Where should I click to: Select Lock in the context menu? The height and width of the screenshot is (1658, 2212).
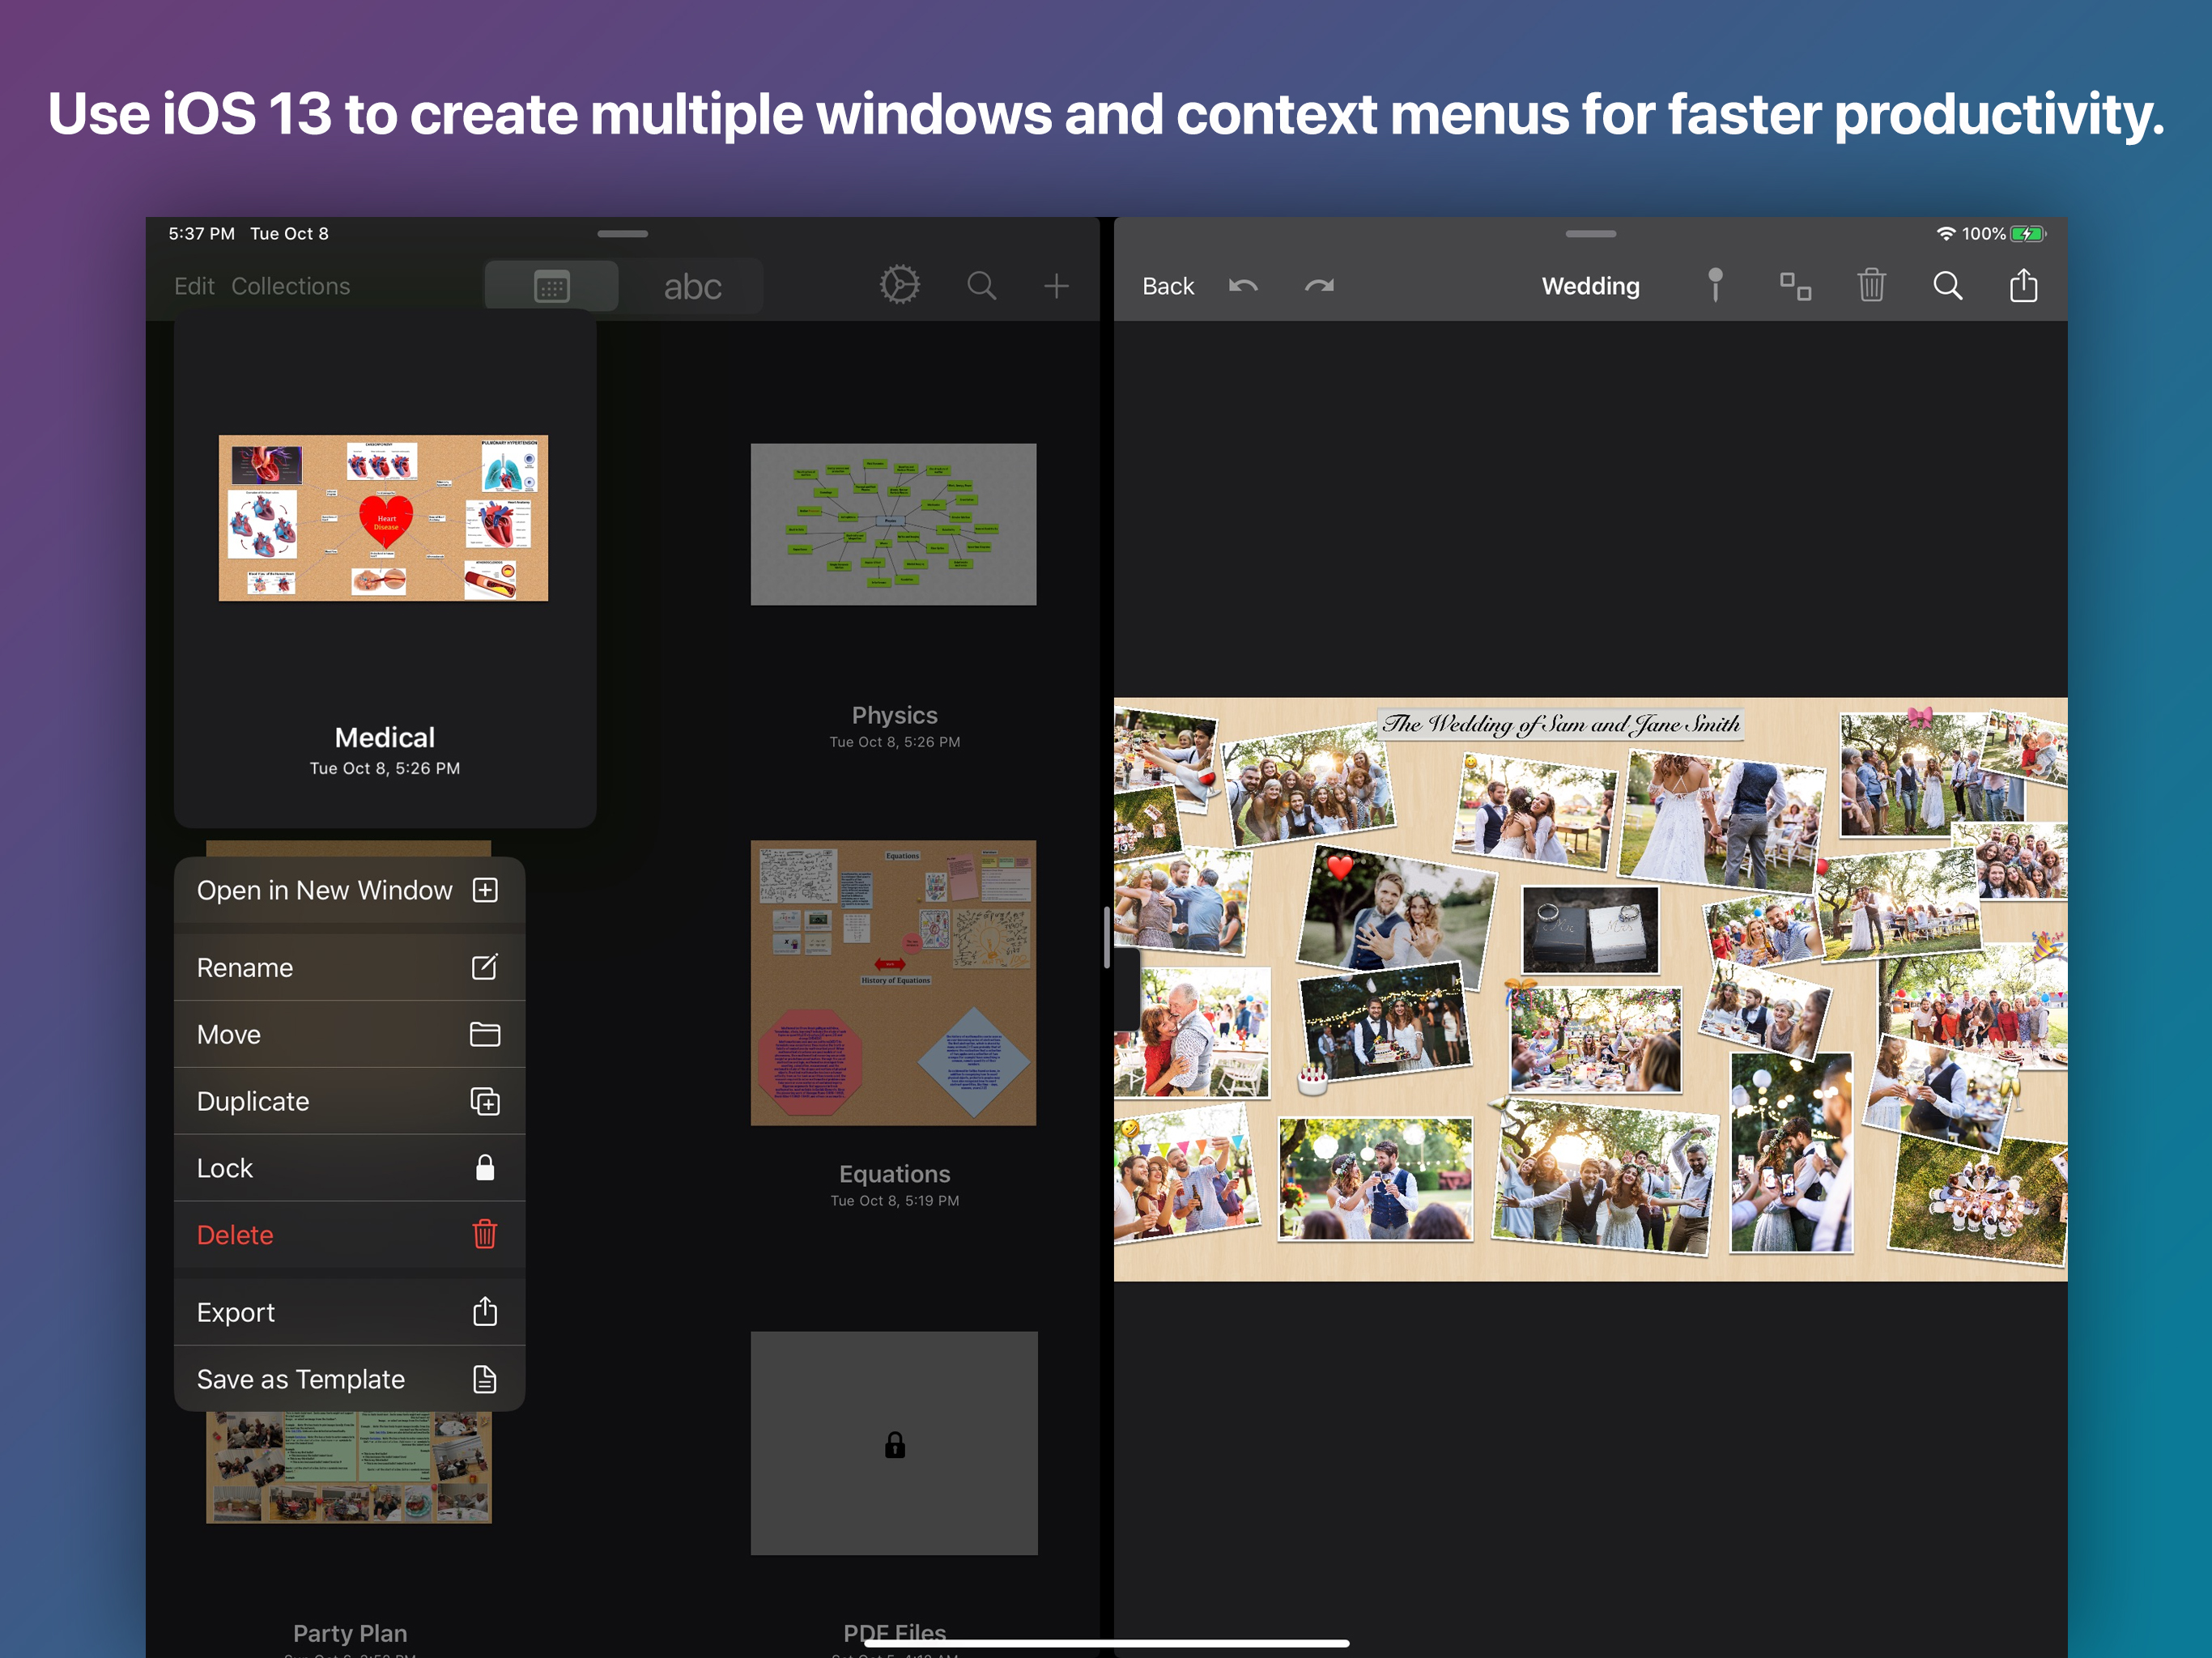click(349, 1168)
